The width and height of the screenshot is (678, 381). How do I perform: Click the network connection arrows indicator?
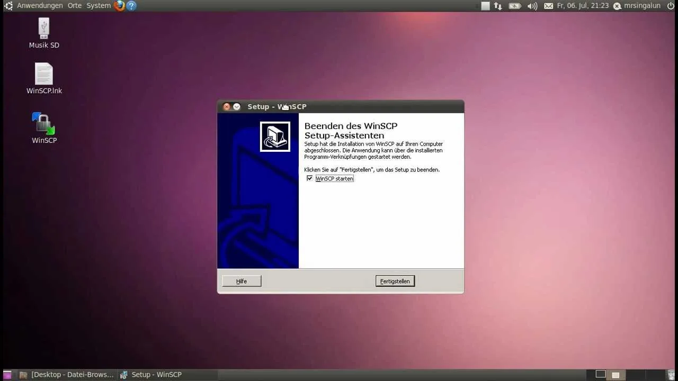(x=498, y=6)
